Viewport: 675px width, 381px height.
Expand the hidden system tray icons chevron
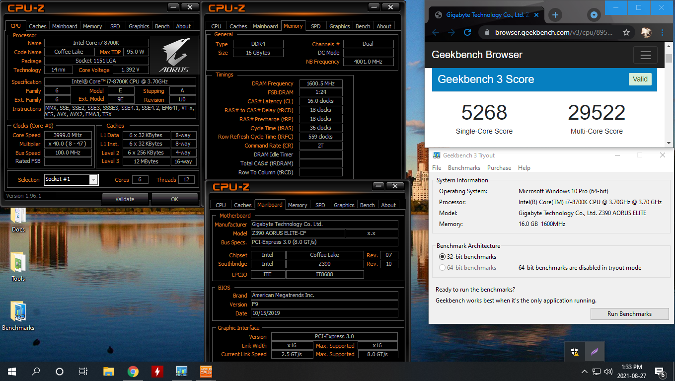585,372
